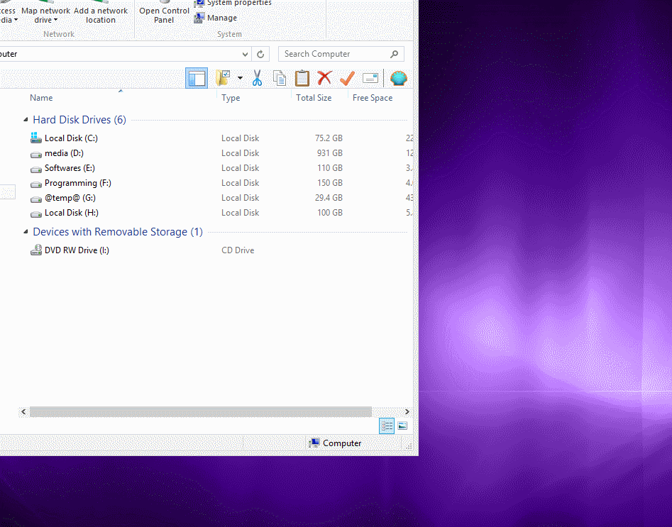This screenshot has width=672, height=527.
Task: Select Local Disk (H:) drive name
Action: click(x=72, y=213)
